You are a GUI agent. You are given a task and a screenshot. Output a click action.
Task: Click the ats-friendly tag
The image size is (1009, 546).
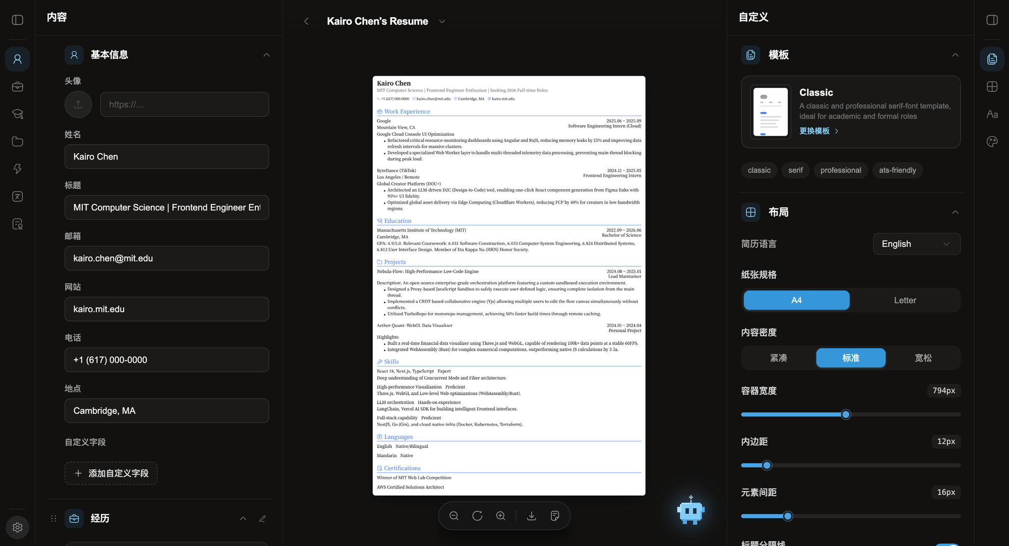(x=898, y=170)
